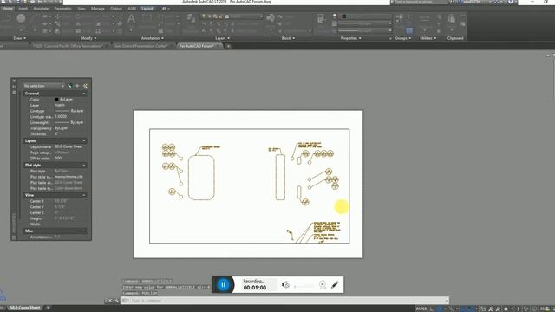Screen dimensions: 555x312
Task: Select the large Text tool icon
Action: tap(131, 19)
